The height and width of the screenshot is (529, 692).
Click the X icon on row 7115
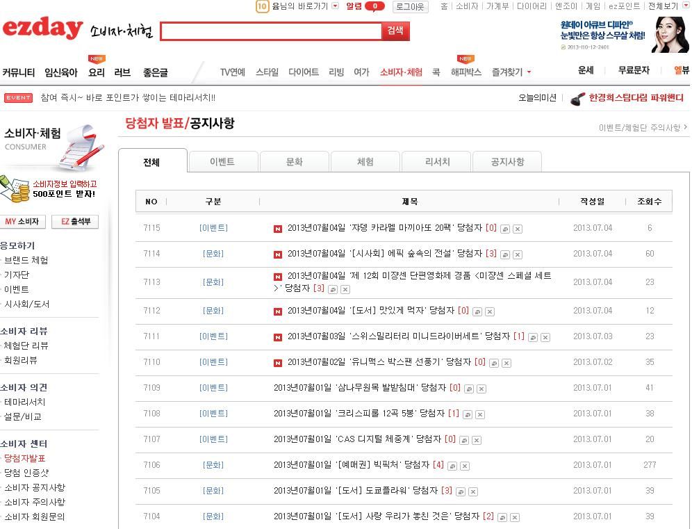click(x=518, y=229)
